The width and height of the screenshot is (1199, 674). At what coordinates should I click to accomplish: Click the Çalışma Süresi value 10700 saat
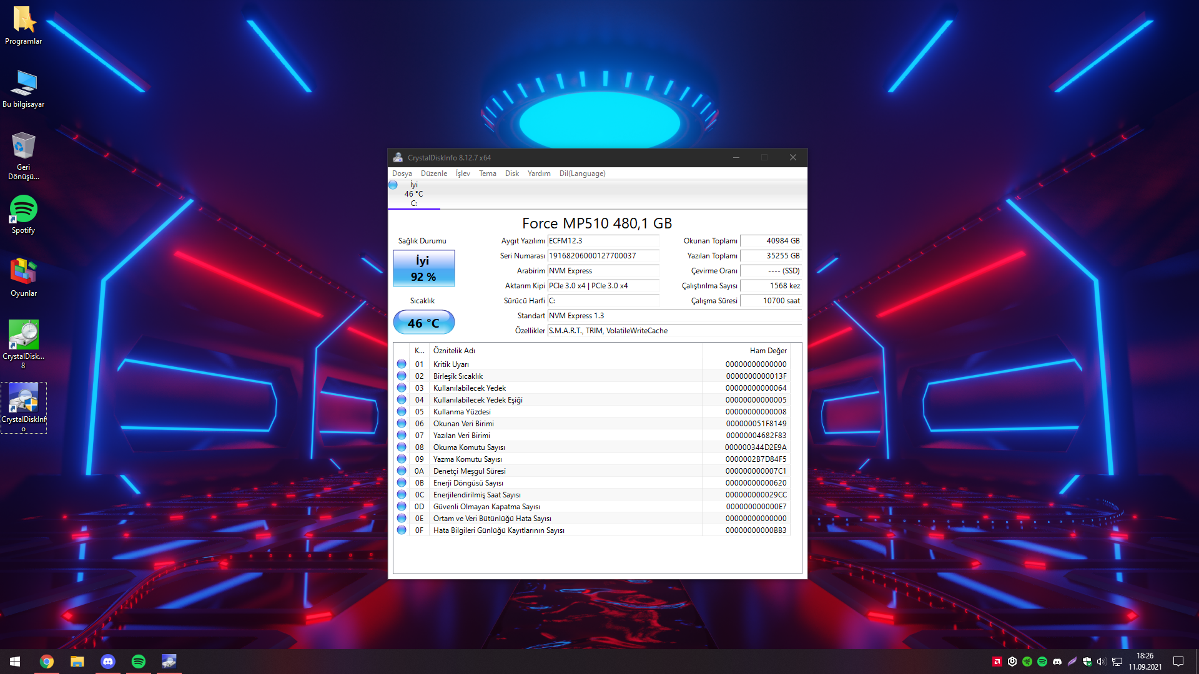pos(771,301)
